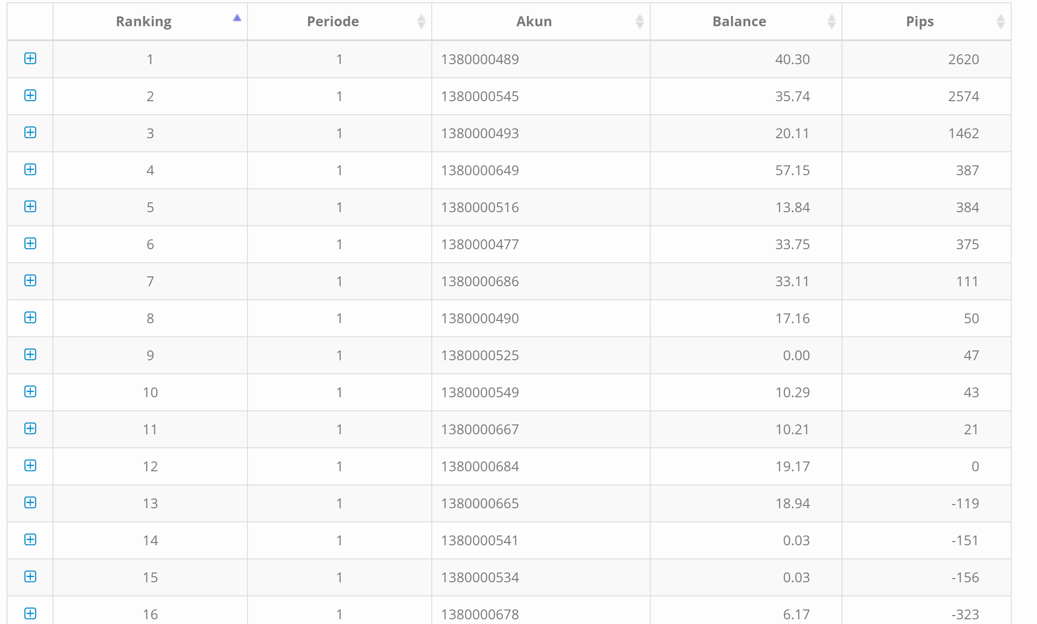Open plus icon on ranking 16 row

coord(30,614)
